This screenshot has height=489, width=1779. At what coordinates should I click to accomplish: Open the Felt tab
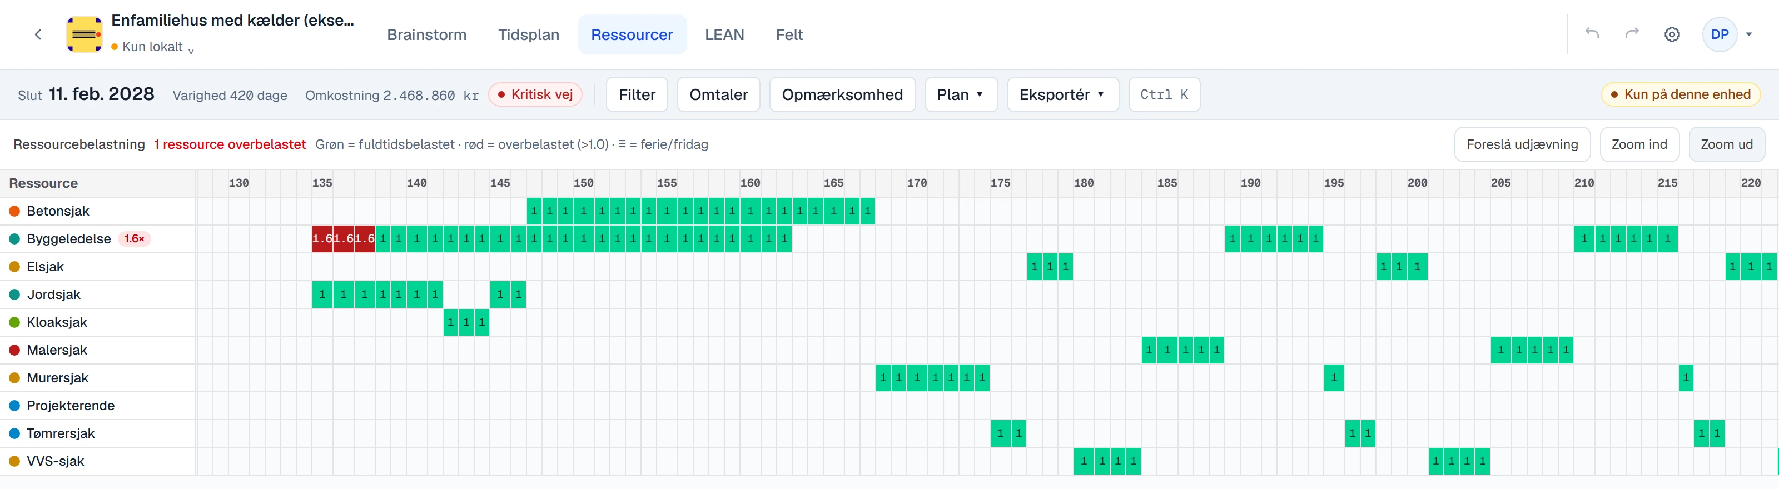[789, 34]
